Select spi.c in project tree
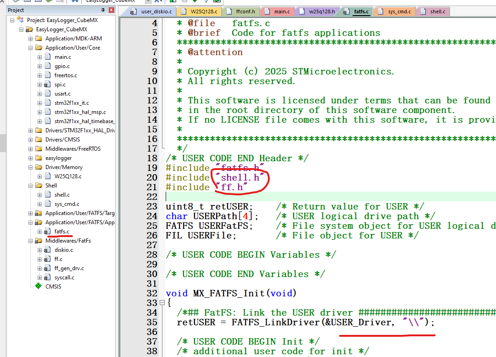The image size is (496, 357). 60,85
